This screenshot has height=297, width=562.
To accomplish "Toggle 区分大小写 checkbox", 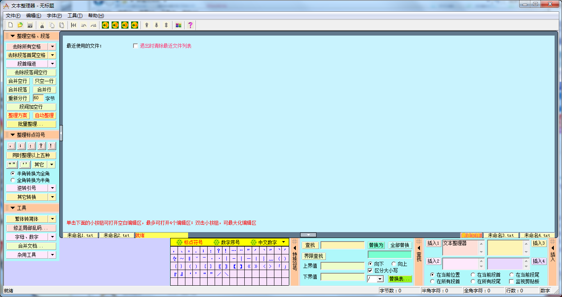I will [370, 270].
